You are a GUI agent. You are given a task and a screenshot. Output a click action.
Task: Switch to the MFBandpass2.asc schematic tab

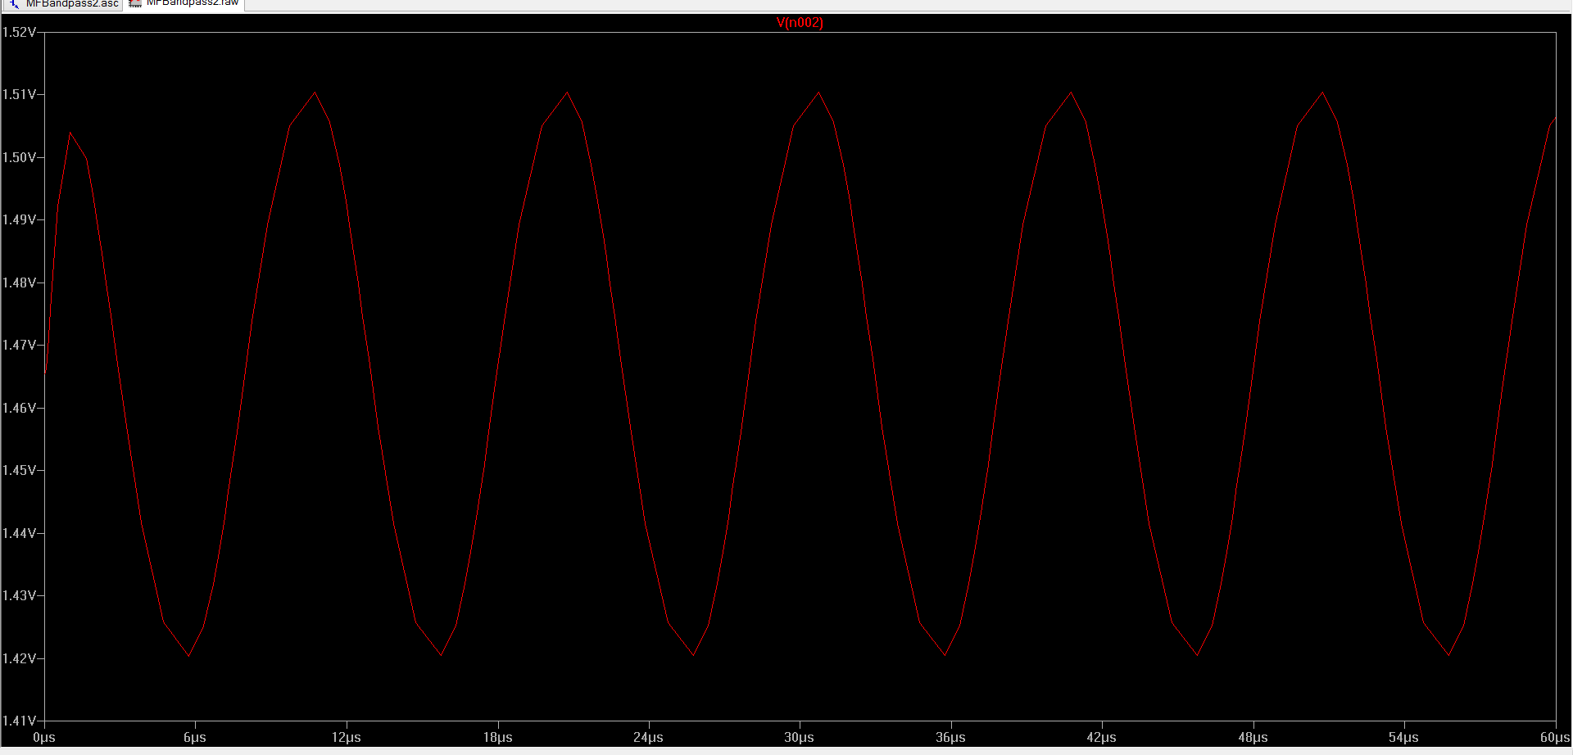pos(62,4)
